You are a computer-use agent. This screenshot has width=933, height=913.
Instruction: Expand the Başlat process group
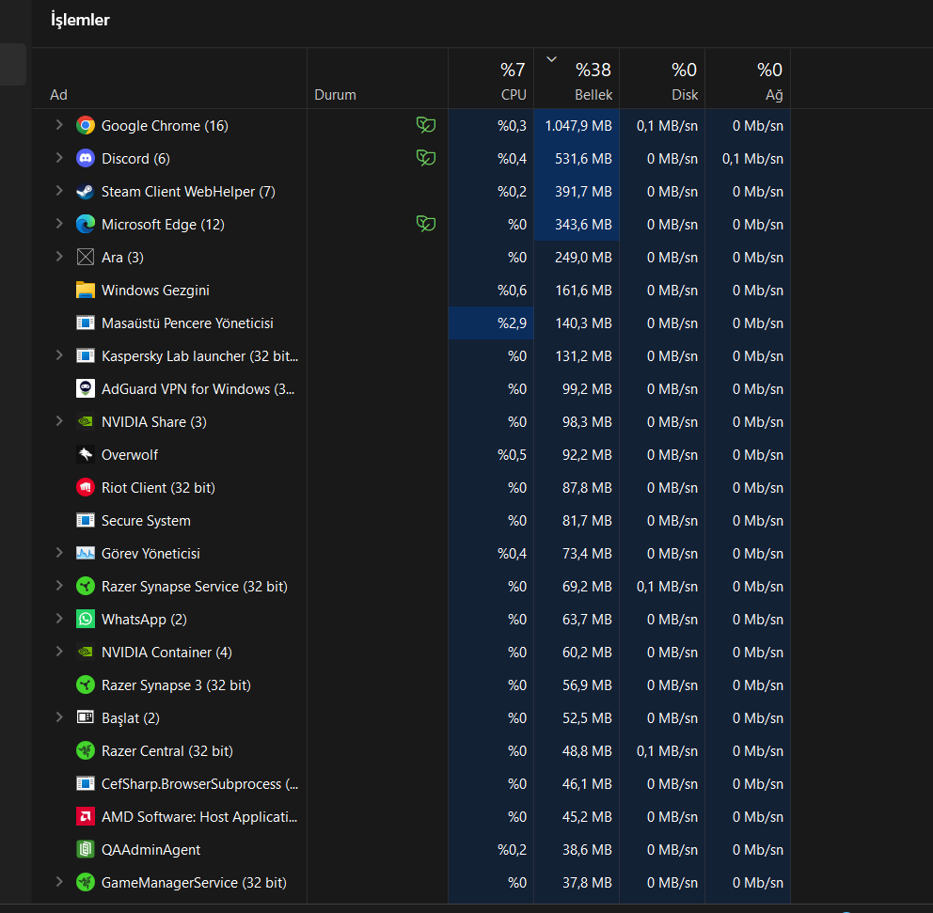(59, 717)
